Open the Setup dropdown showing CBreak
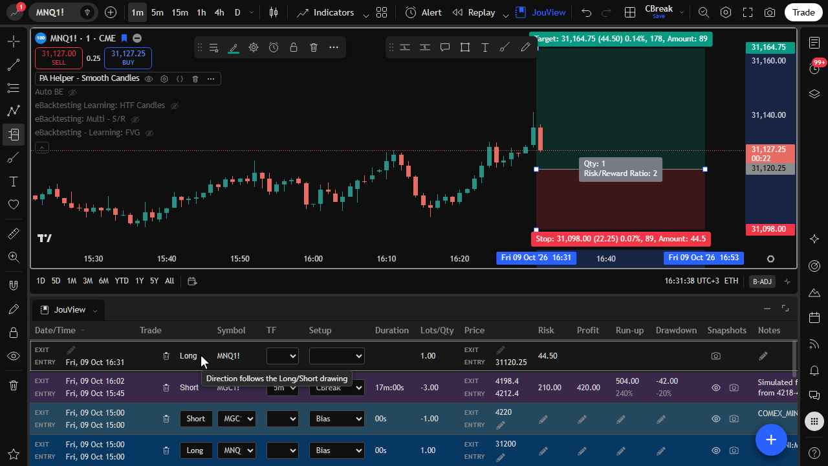Image resolution: width=828 pixels, height=466 pixels. (337, 388)
